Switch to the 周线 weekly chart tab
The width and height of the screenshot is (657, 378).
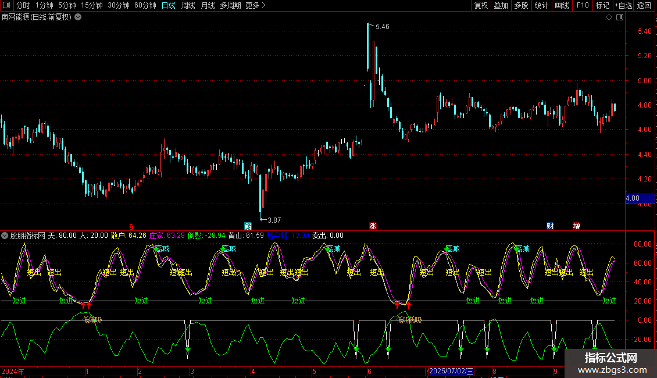pos(188,5)
